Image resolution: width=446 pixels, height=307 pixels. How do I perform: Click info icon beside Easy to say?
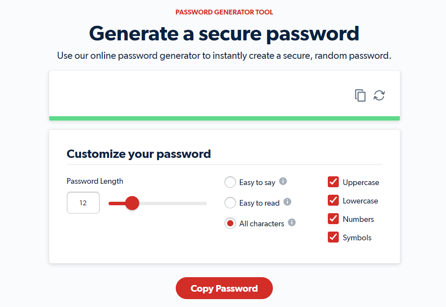point(283,181)
